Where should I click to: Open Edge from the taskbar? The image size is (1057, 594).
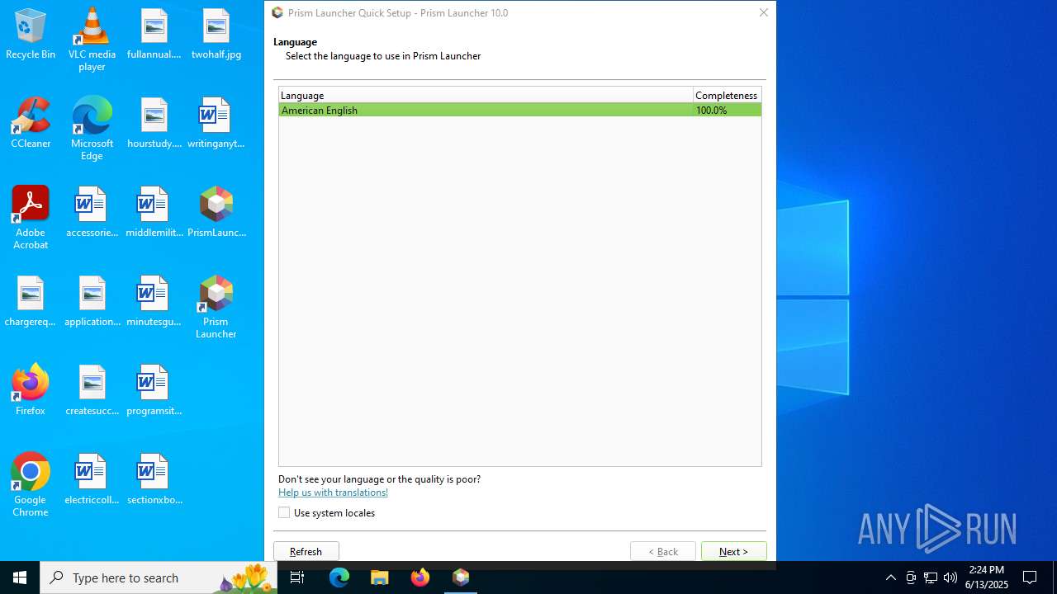pyautogui.click(x=339, y=577)
